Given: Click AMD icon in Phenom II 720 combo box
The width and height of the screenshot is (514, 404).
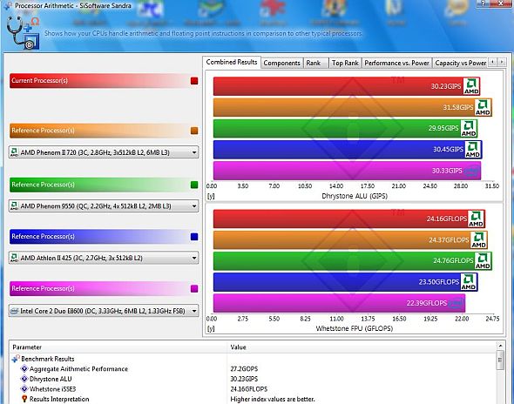Looking at the screenshot, I should point(14,152).
